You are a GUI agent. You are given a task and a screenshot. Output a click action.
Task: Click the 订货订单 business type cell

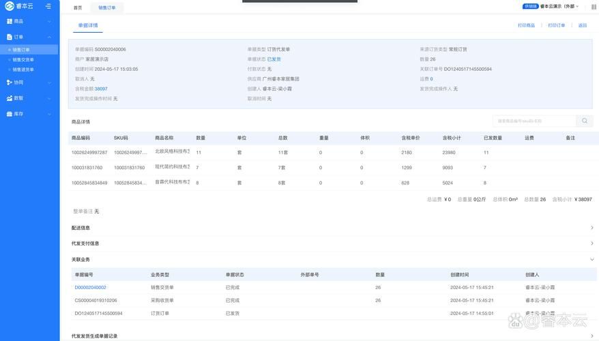pyautogui.click(x=160, y=313)
